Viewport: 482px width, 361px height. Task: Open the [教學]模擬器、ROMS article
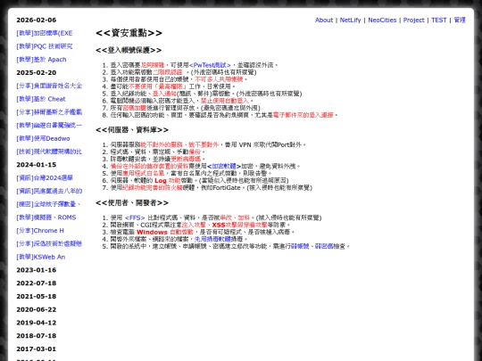pos(46,217)
